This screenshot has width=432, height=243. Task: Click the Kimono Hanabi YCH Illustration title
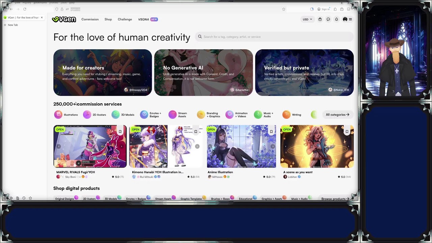pyautogui.click(x=158, y=172)
